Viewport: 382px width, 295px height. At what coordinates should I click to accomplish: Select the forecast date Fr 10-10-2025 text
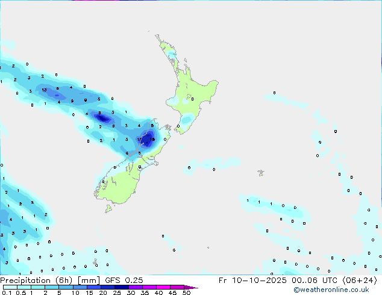(x=248, y=280)
